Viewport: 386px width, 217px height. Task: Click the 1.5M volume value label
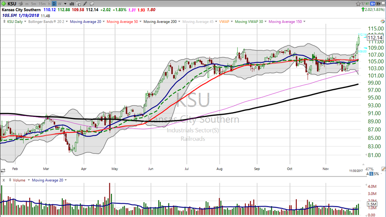click(x=372, y=204)
